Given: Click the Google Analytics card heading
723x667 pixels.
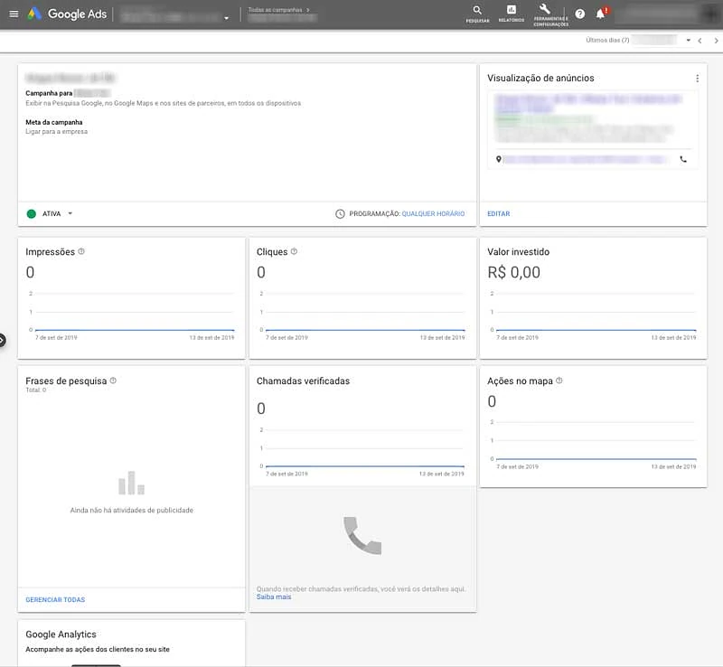Looking at the screenshot, I should pos(61,634).
